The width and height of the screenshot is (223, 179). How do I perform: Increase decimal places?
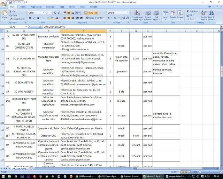click(123, 18)
